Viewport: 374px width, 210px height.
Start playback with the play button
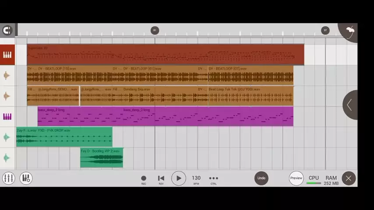(178, 178)
